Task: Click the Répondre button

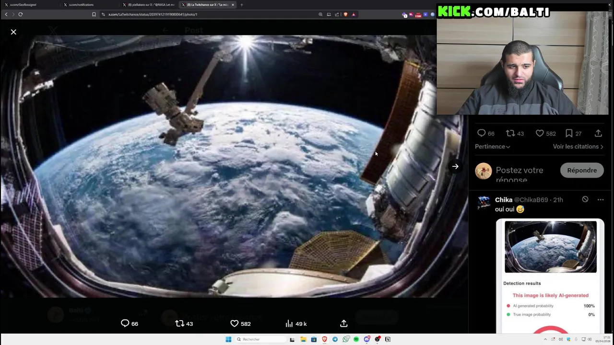Action: point(582,170)
